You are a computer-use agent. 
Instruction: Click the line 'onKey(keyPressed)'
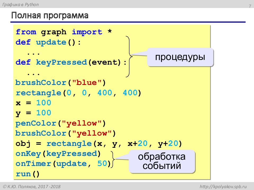58,154
